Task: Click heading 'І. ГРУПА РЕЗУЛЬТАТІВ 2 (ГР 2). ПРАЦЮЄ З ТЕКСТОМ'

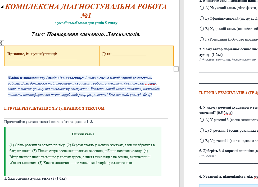Action: 54,108
